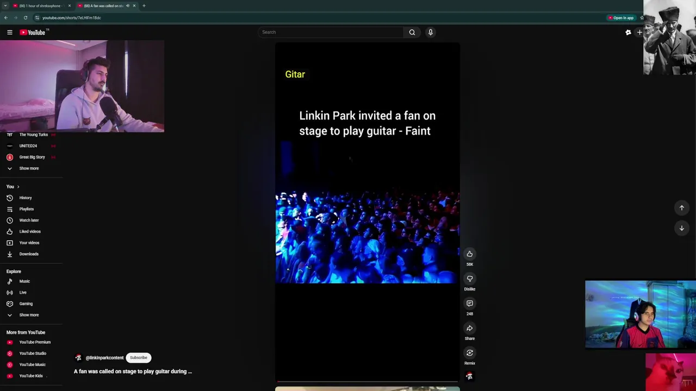
Task: Open YouTube Music link
Action: click(x=31, y=365)
